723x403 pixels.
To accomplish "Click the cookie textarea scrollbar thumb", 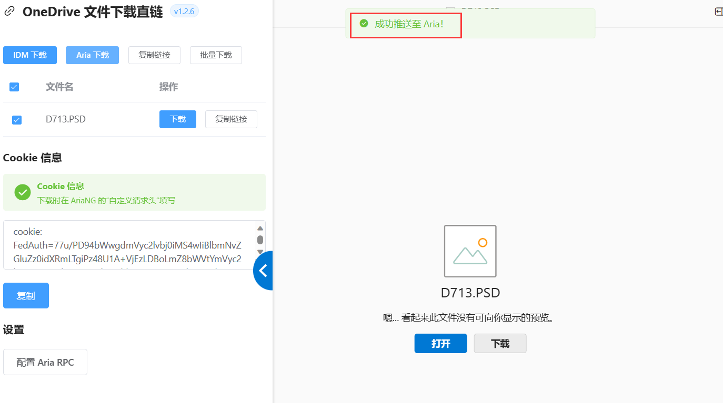I will 260,240.
